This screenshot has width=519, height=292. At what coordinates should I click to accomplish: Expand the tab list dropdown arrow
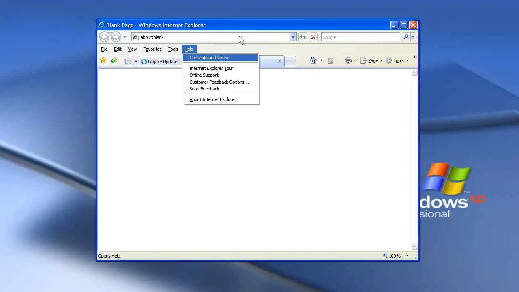click(136, 62)
